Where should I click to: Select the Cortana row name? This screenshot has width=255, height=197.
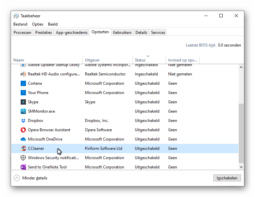(35, 83)
